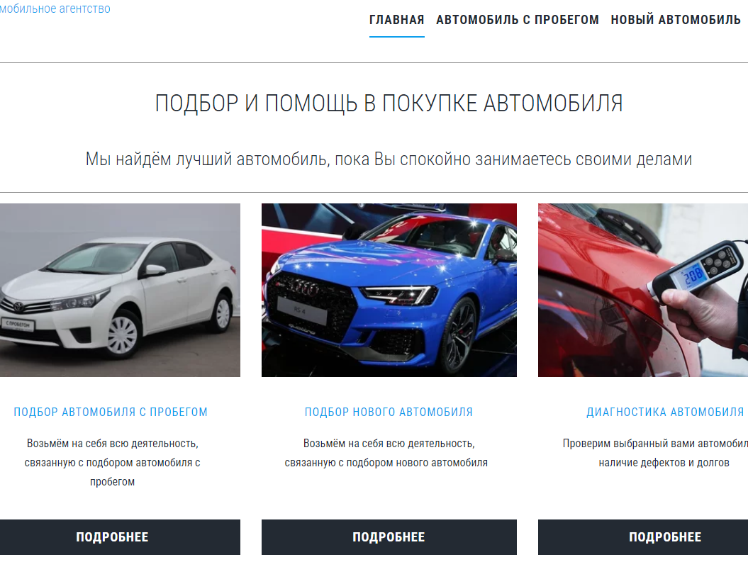Open blue Audi RS4 image
This screenshot has width=748, height=562.
click(x=389, y=291)
